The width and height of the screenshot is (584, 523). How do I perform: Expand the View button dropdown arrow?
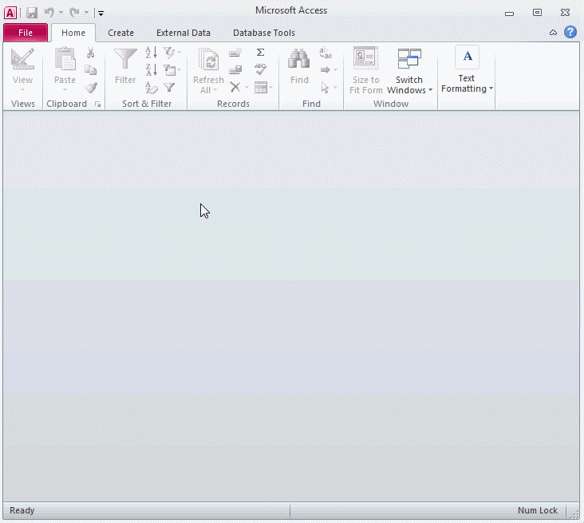coord(22,90)
